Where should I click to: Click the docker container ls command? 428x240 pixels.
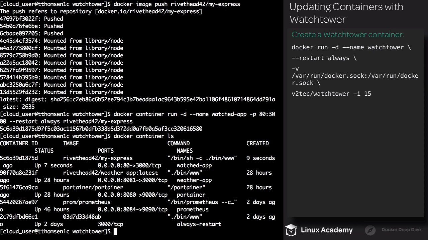tap(144, 136)
